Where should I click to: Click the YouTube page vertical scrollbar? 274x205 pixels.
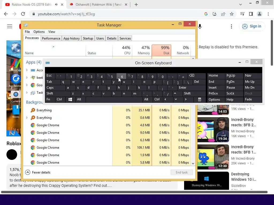272,43
